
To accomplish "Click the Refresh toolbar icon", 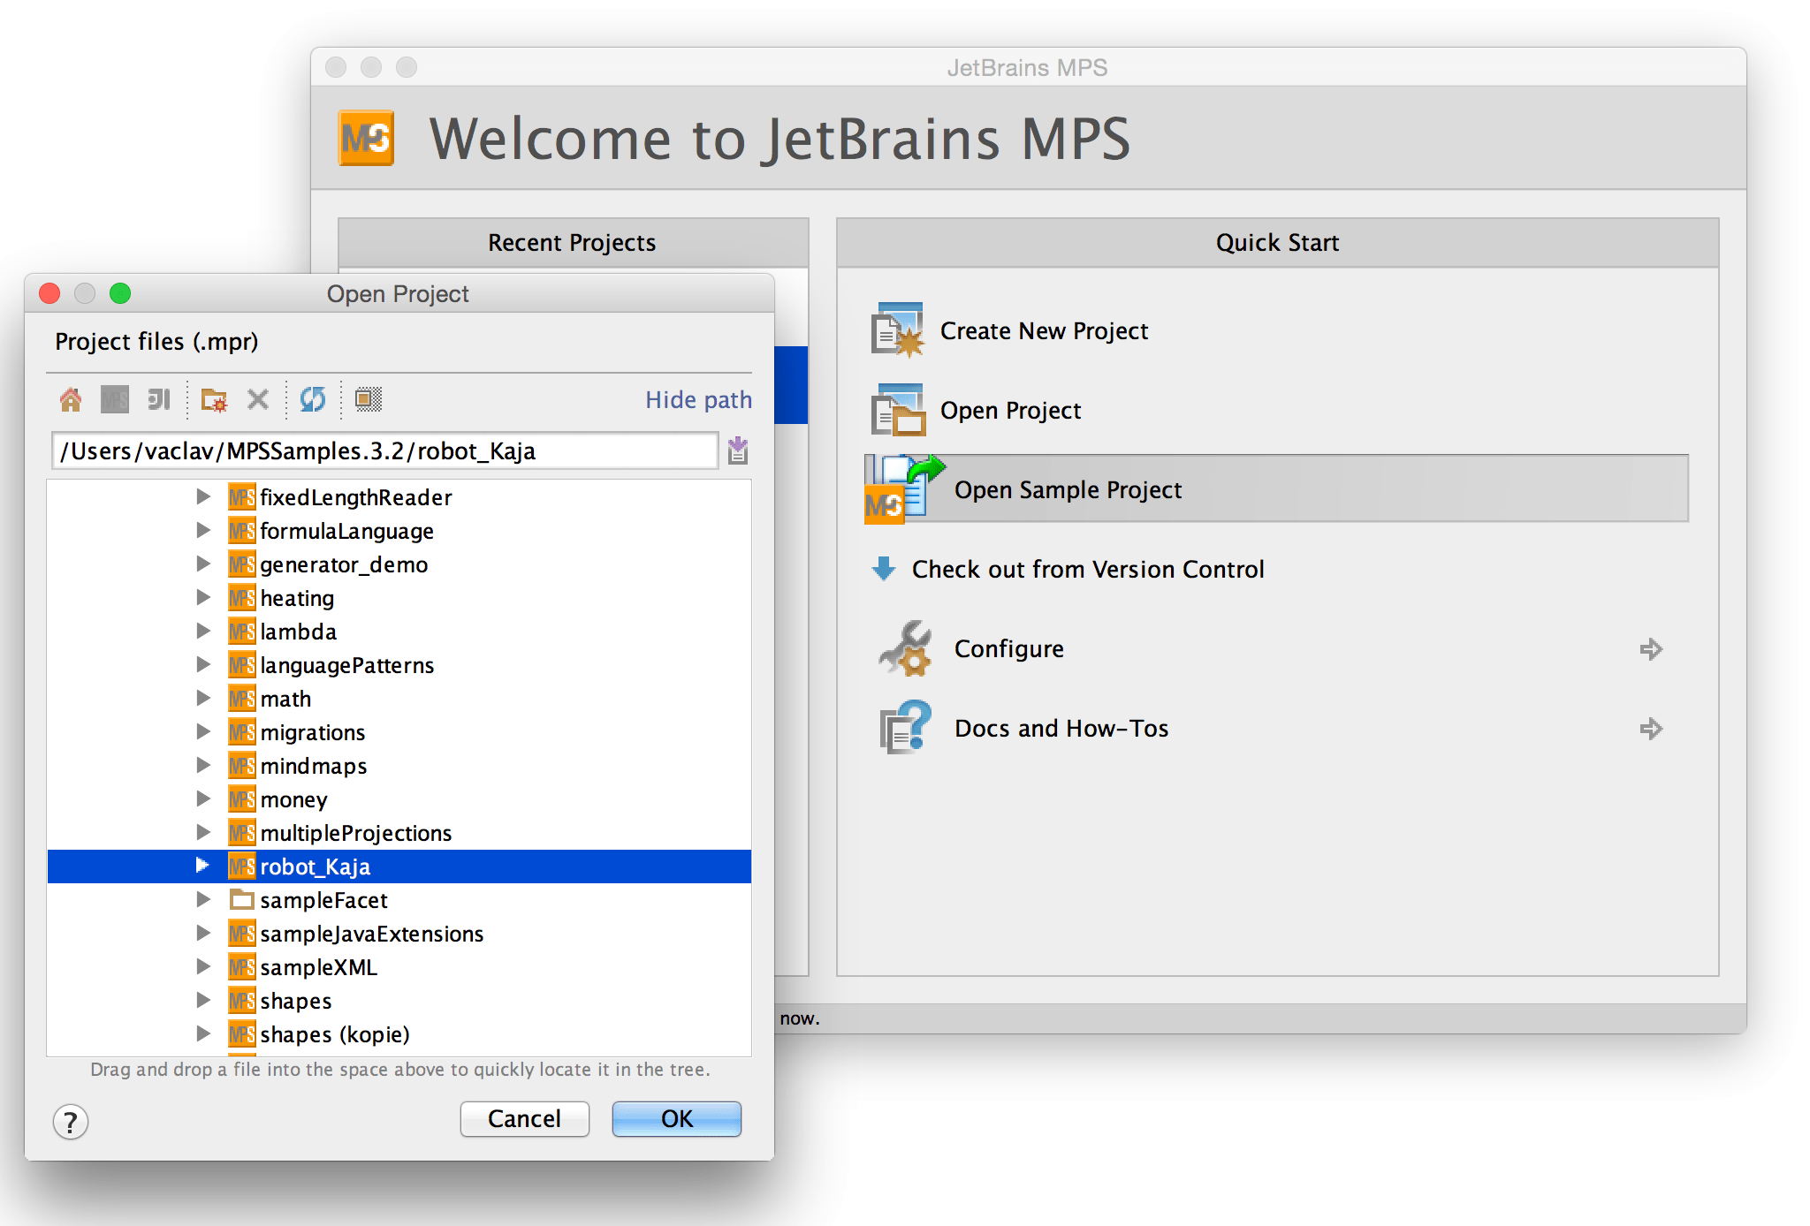I will click(313, 400).
